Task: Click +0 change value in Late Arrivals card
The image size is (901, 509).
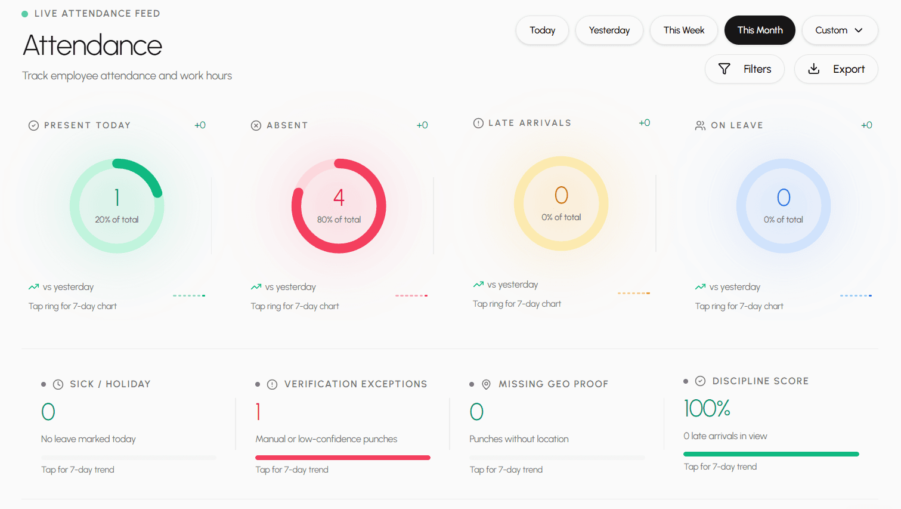Action: click(x=645, y=123)
